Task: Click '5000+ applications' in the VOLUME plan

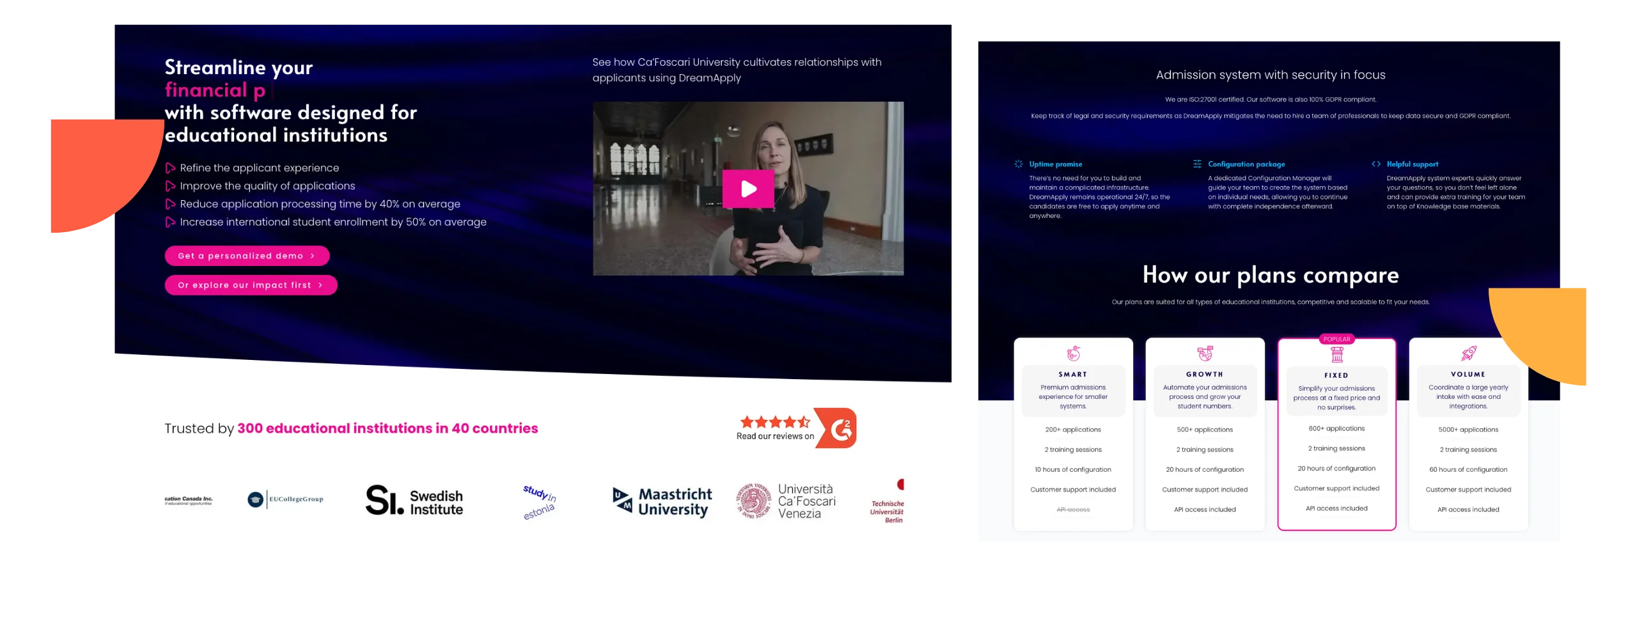Action: 1468,430
